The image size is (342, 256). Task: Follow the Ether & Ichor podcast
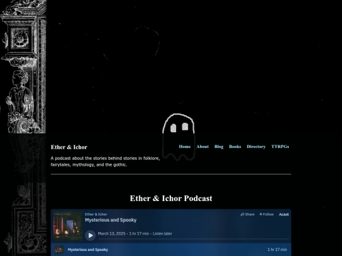[266, 214]
